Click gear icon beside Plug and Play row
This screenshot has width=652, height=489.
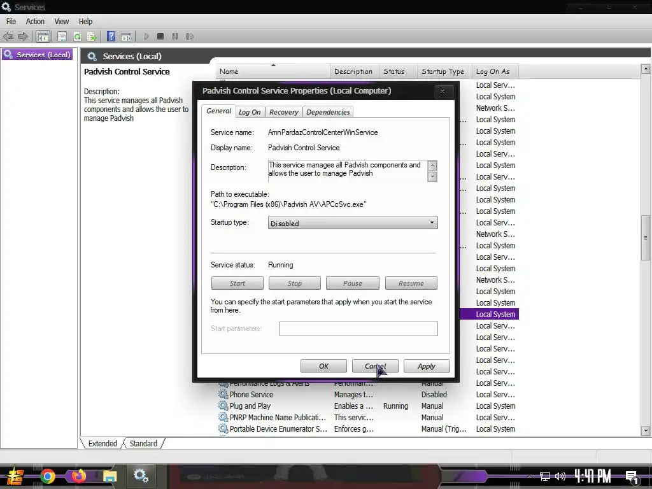tap(223, 406)
